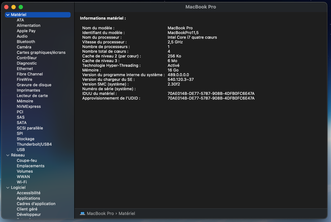Click the Informations matériel heading
The width and height of the screenshot is (331, 222).
[x=103, y=18]
